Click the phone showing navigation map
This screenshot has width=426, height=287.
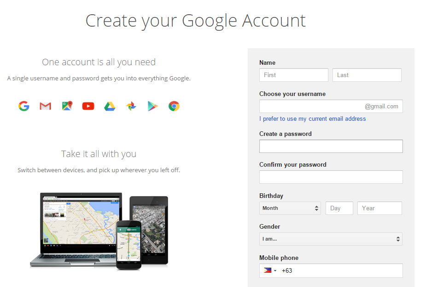(x=129, y=245)
